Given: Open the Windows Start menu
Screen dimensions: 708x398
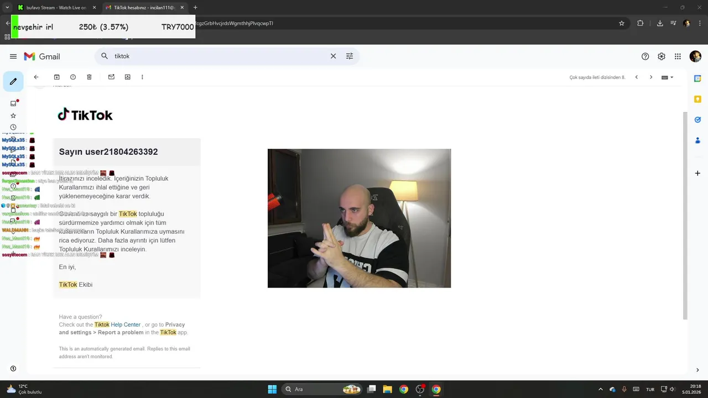Looking at the screenshot, I should 272,389.
